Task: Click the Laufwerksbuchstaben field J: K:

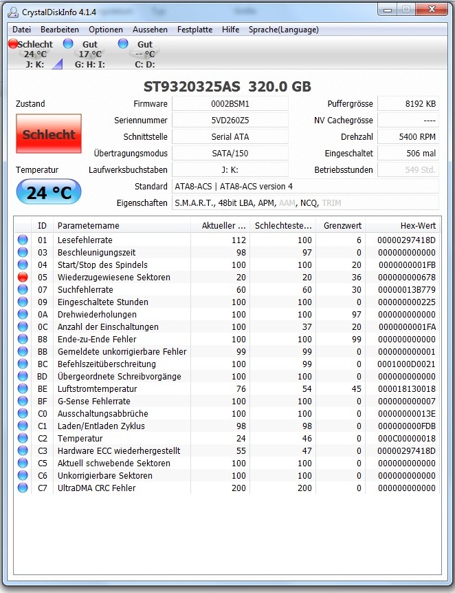Action: [x=230, y=170]
